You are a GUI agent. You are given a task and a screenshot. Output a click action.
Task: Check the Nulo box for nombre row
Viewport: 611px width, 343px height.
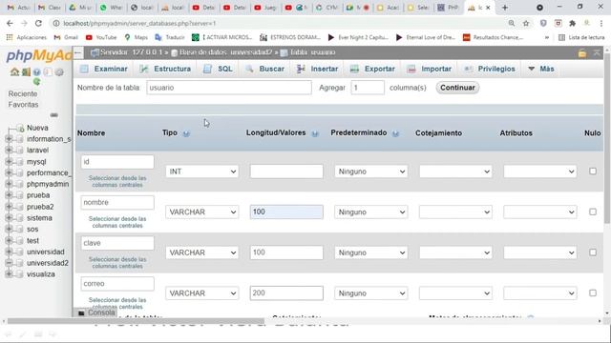click(593, 212)
